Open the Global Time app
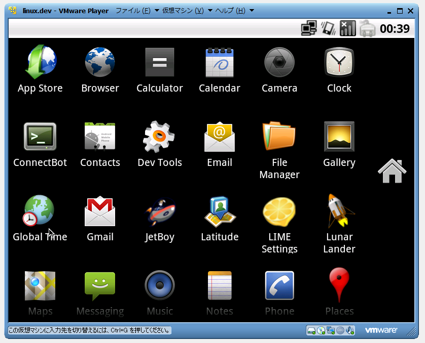 pyautogui.click(x=39, y=210)
